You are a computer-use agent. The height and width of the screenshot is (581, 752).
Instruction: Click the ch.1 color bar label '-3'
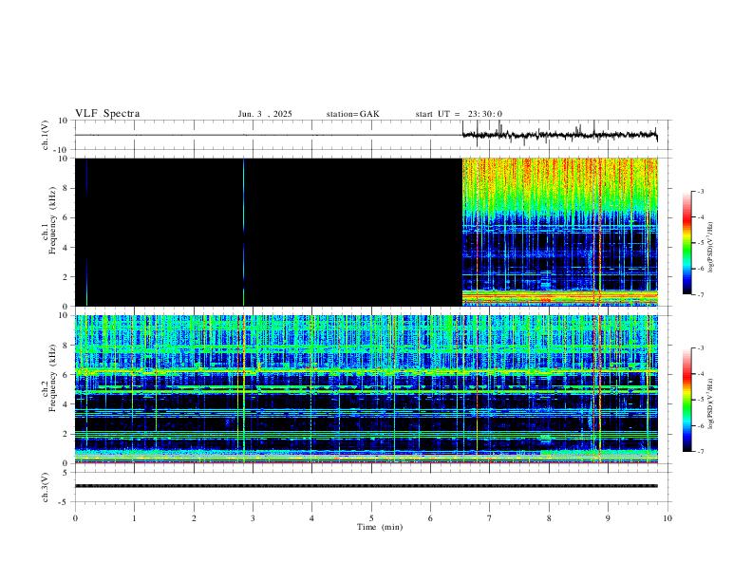pos(700,191)
